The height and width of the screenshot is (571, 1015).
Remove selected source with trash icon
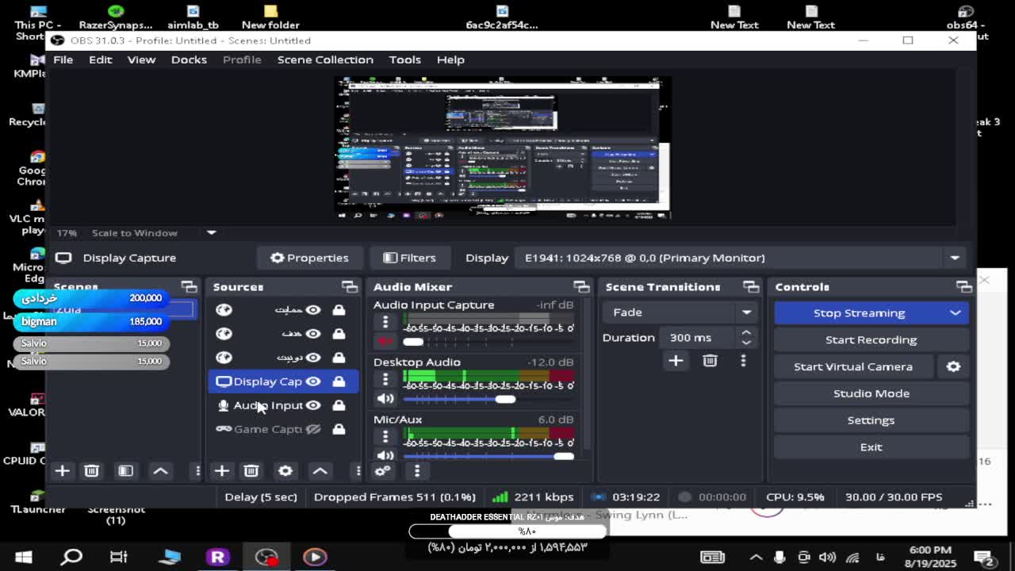tap(251, 471)
